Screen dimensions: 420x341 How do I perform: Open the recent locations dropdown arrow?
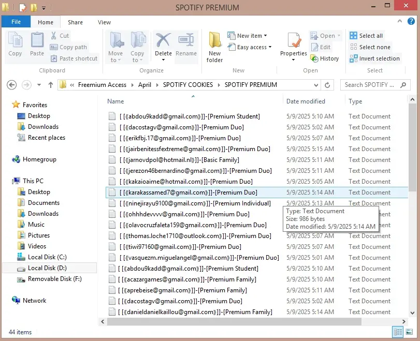39,85
